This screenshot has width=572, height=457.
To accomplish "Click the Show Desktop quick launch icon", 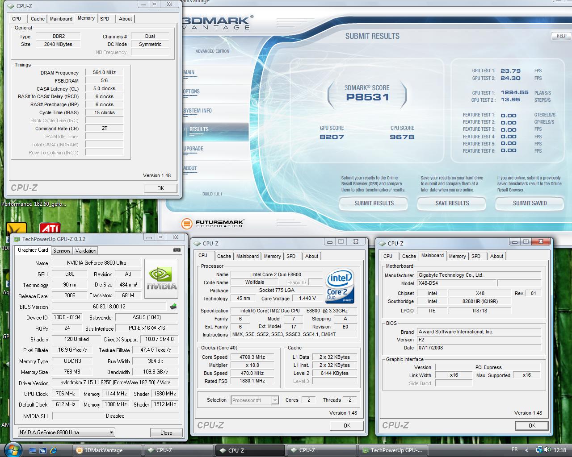I will tap(33, 450).
